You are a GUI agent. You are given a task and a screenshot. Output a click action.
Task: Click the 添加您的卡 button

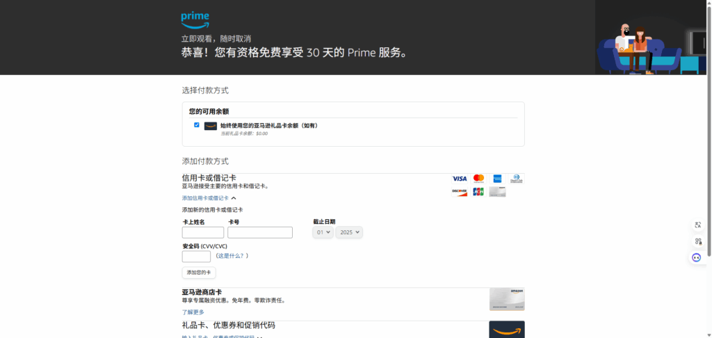point(199,273)
